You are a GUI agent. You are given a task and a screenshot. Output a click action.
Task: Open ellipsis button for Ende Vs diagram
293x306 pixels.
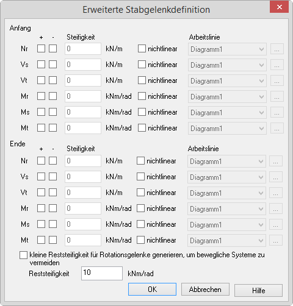276,177
